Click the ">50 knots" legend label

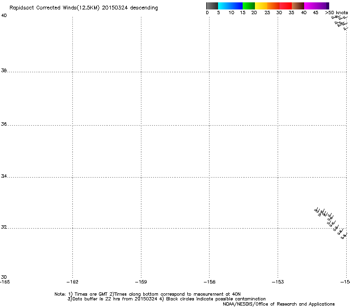[x=336, y=13]
